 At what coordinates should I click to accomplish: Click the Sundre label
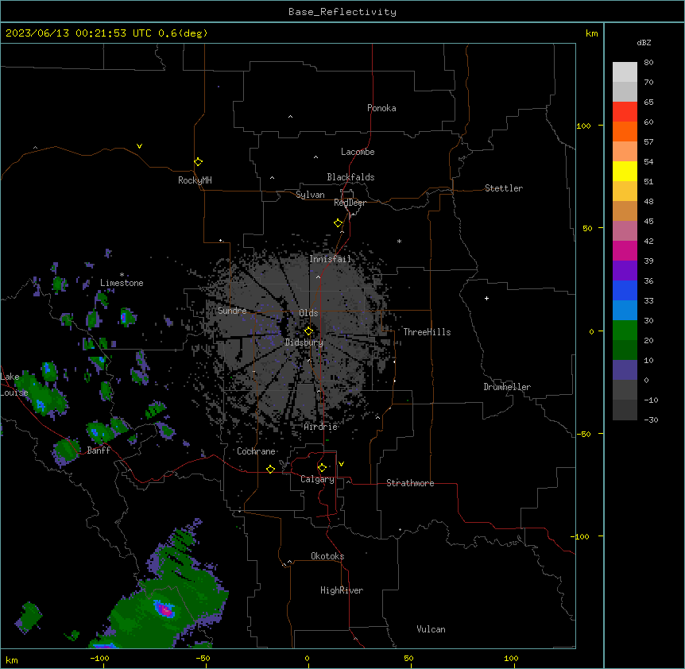tap(232, 311)
